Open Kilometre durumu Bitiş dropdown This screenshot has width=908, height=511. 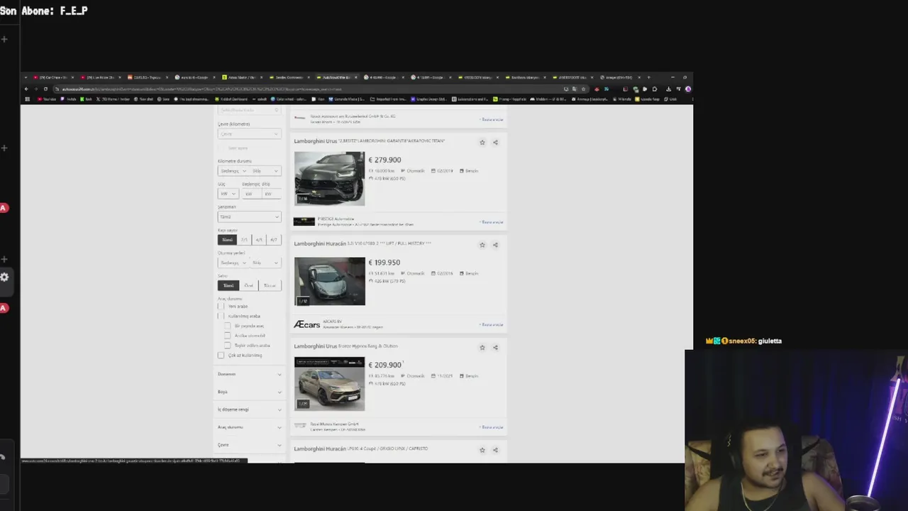[x=265, y=171]
